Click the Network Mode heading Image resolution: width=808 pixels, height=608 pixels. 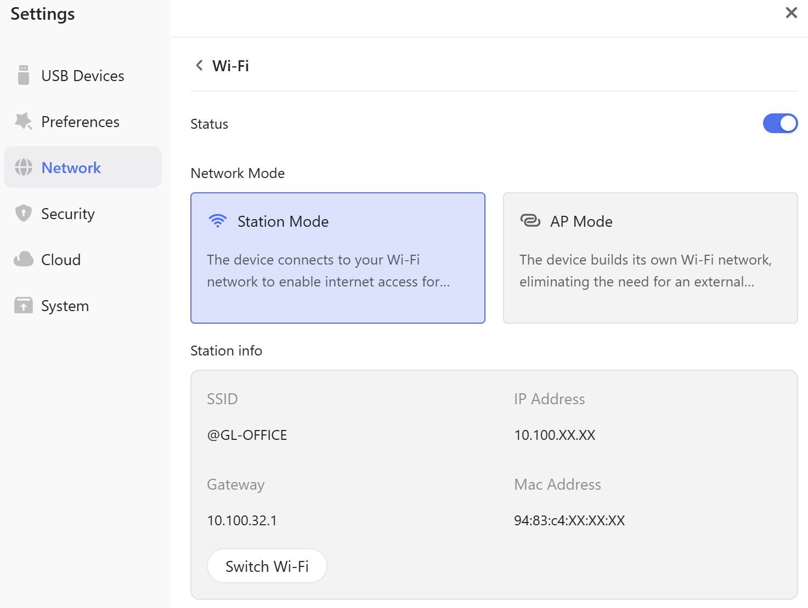point(238,173)
